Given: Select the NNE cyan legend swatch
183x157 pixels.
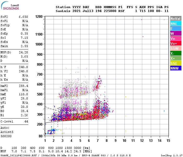Looking at the screenshot, I should click(176, 24).
